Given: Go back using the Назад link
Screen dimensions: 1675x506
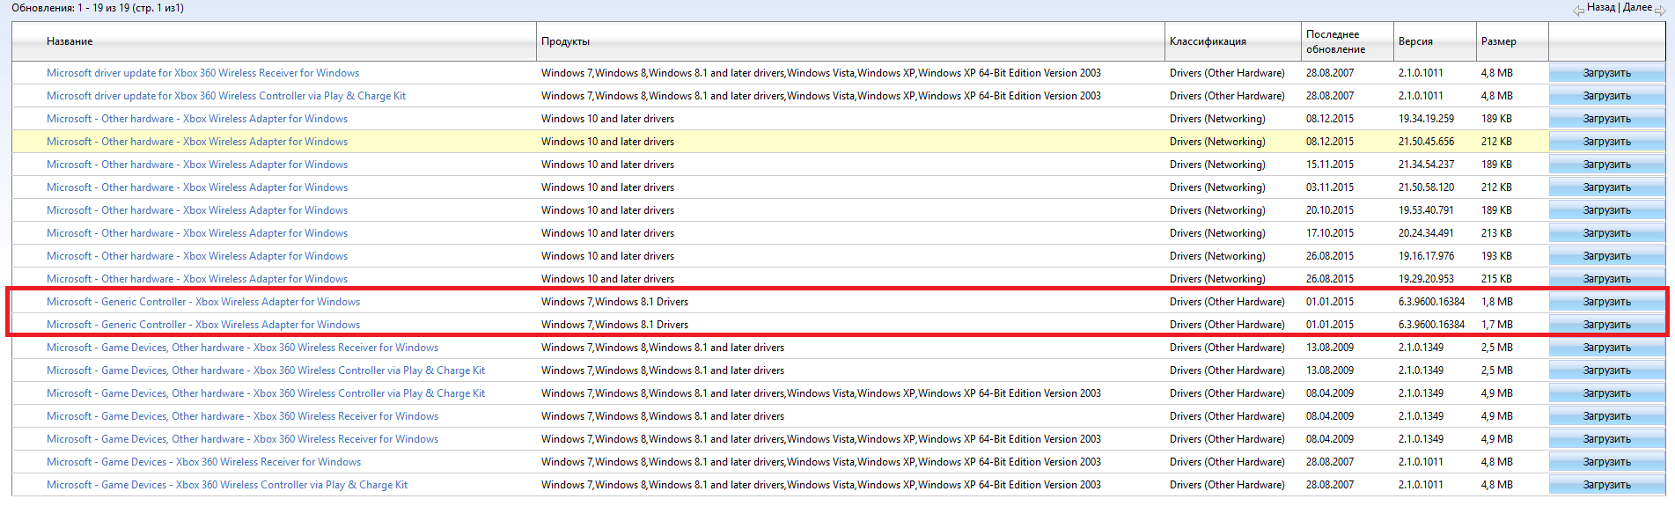Looking at the screenshot, I should (1600, 7).
